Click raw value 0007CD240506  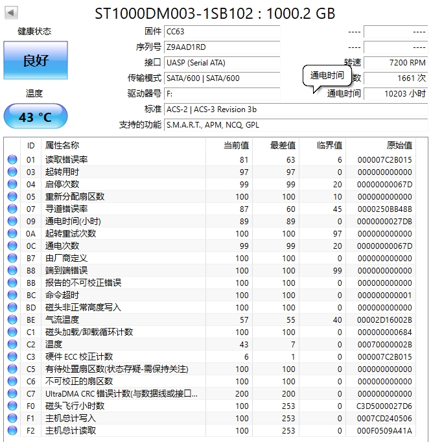pyautogui.click(x=385, y=418)
